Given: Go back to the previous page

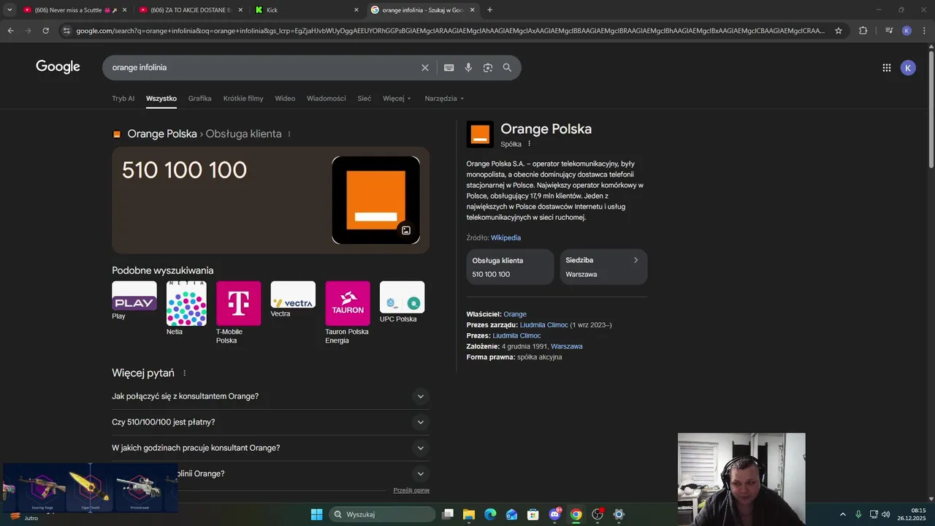Looking at the screenshot, I should (10, 31).
